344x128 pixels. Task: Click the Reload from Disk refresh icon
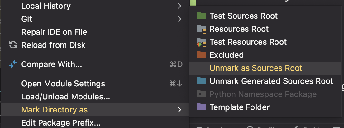13,45
